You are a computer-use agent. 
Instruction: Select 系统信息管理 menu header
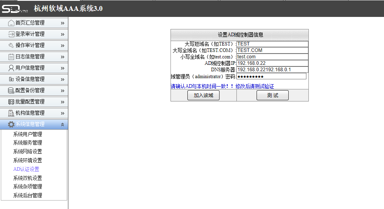click(34, 124)
